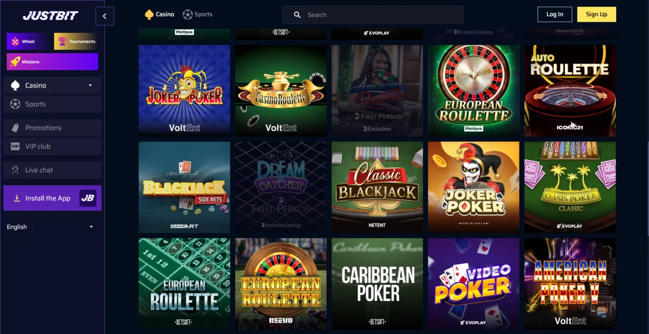Open the Wheel bonus button

(29, 41)
